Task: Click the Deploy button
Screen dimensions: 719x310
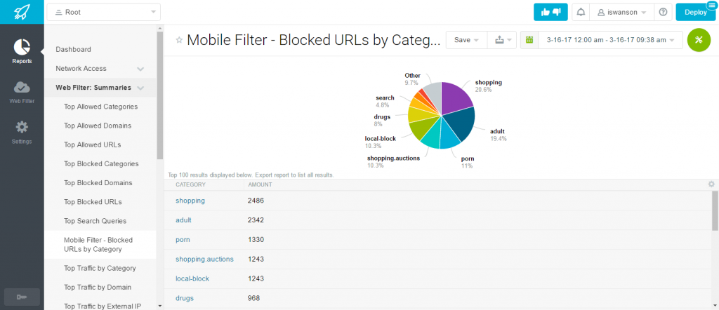Action: point(696,13)
